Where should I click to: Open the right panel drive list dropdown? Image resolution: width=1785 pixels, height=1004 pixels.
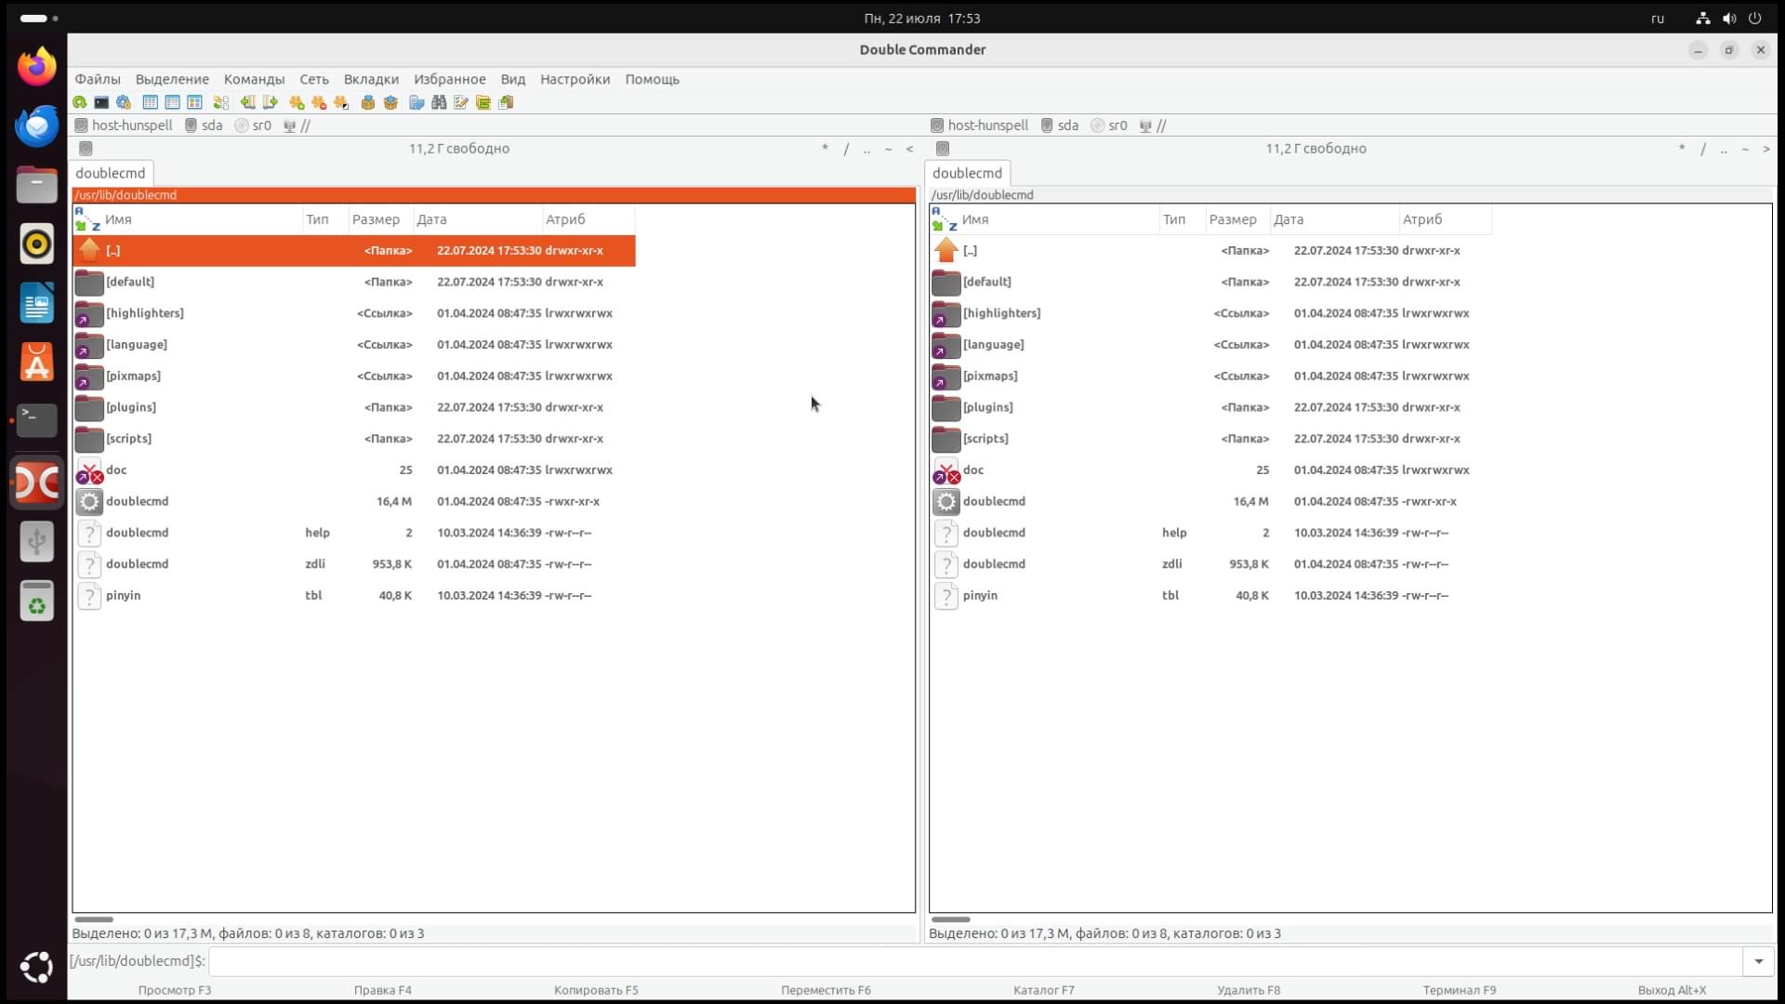click(x=943, y=149)
